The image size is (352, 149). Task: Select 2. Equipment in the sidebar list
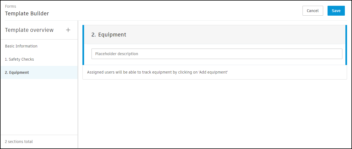(x=17, y=72)
